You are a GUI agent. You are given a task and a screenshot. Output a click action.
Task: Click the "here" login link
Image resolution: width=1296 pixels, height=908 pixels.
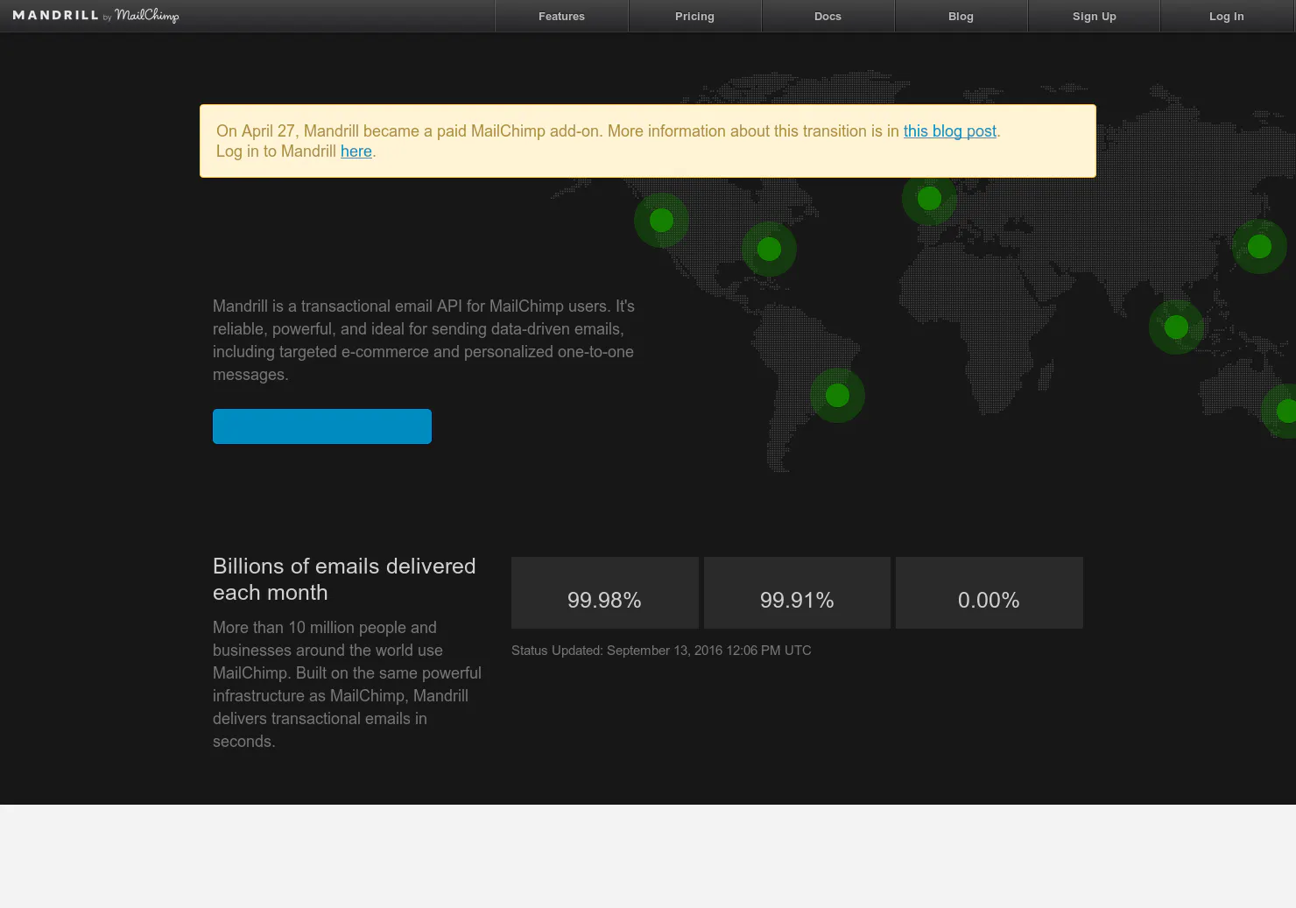tap(356, 151)
